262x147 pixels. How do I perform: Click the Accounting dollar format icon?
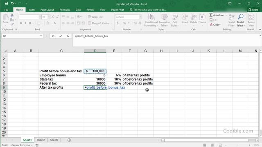coord(117,23)
